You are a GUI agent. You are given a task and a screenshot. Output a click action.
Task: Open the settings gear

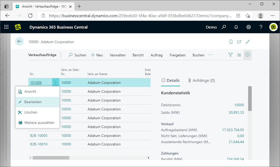click(249, 27)
